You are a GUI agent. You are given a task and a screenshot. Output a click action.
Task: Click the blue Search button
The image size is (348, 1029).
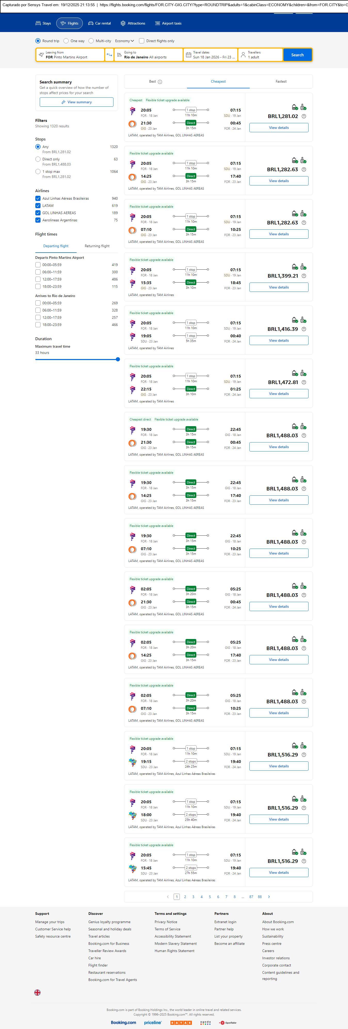[x=297, y=55]
